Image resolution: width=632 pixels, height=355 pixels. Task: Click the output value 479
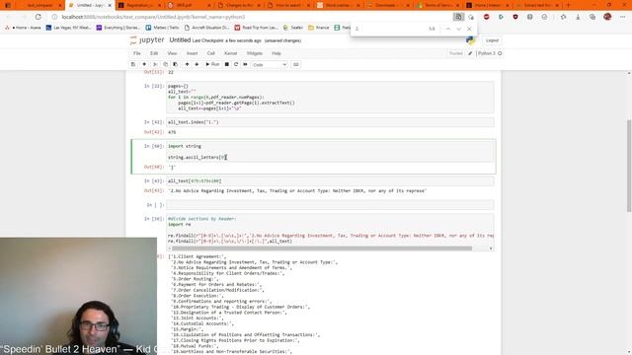[x=172, y=132]
